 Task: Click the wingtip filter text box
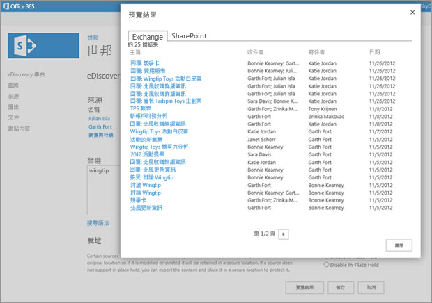pyautogui.click(x=104, y=190)
